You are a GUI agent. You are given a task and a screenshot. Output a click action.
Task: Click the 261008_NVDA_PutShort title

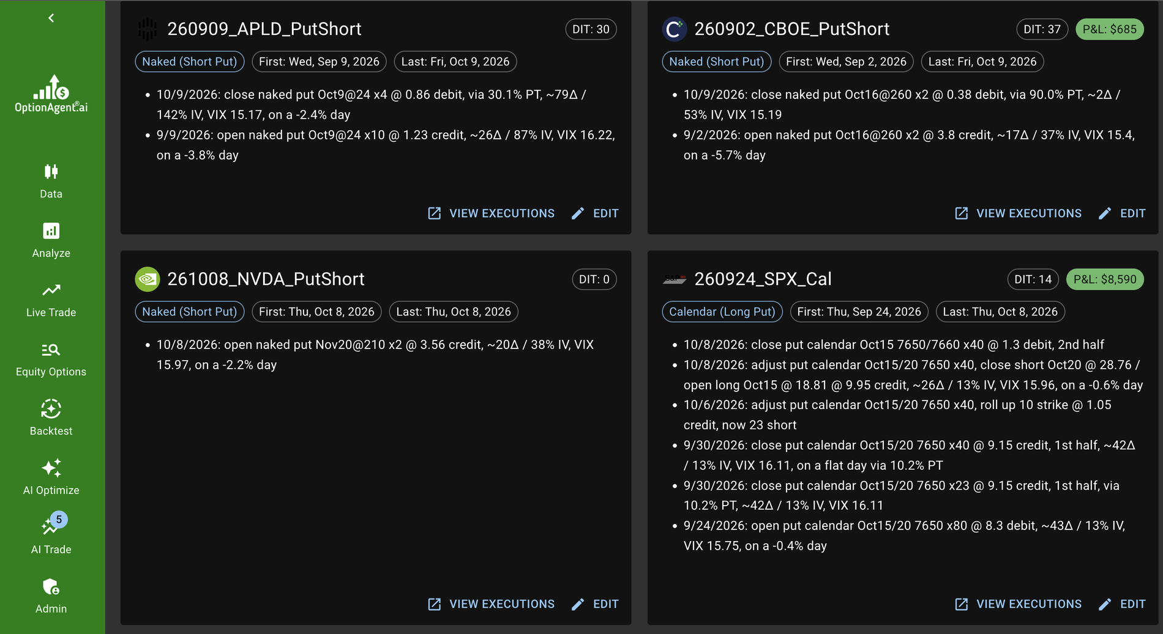266,279
